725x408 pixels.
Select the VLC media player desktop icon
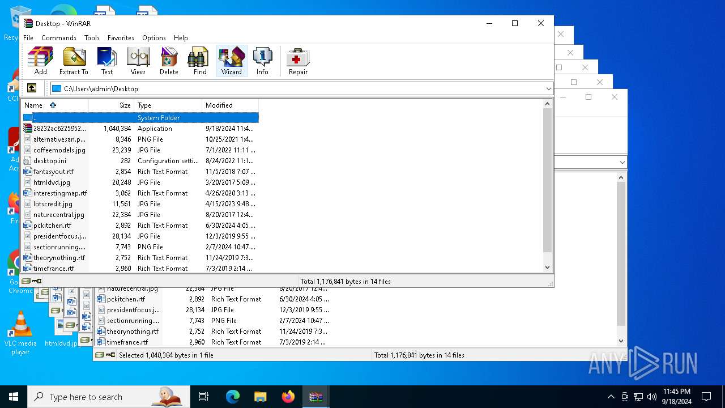click(x=20, y=333)
